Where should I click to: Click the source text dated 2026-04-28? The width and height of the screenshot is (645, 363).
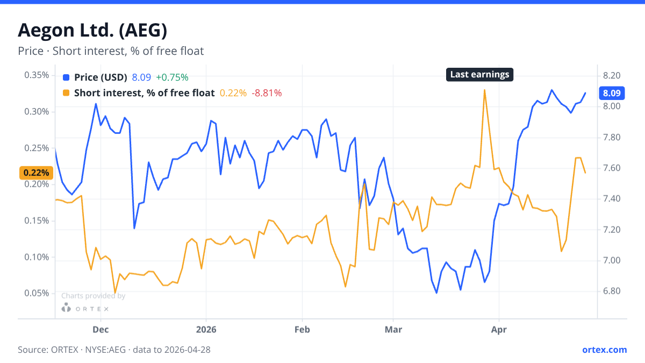114,350
